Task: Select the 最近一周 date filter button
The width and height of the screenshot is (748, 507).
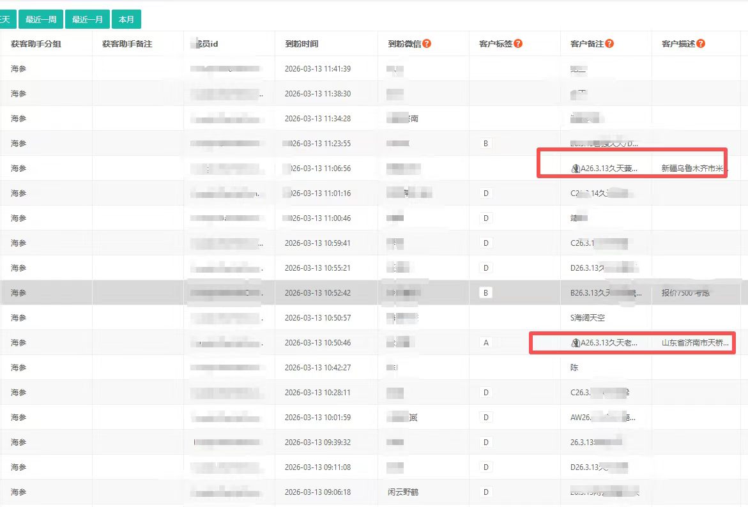Action: click(x=41, y=20)
